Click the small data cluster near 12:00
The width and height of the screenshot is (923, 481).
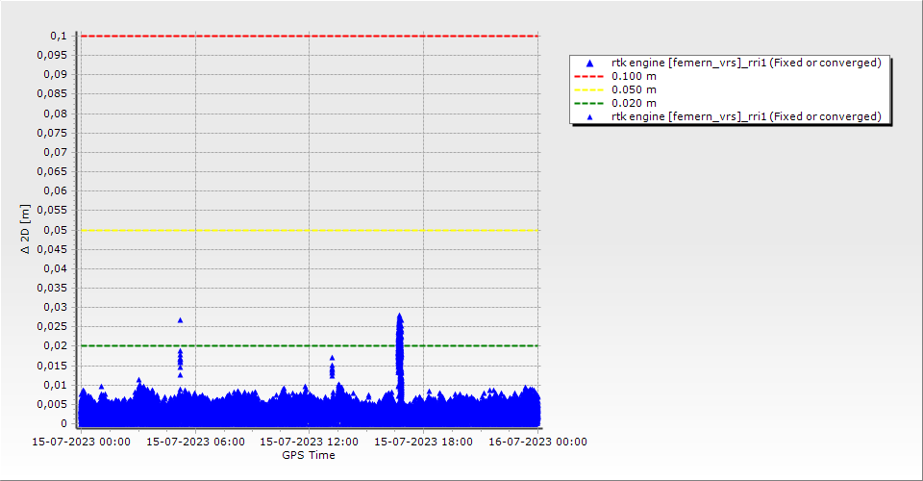(x=332, y=368)
